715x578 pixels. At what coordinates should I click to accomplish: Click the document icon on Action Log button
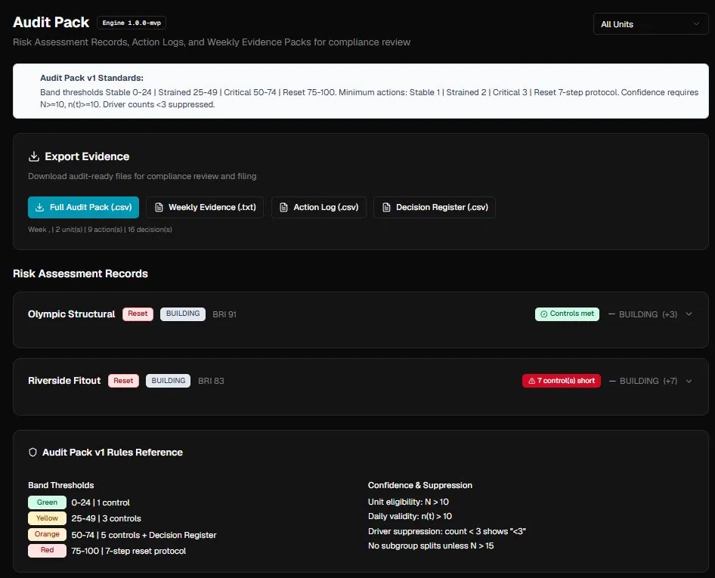point(283,208)
